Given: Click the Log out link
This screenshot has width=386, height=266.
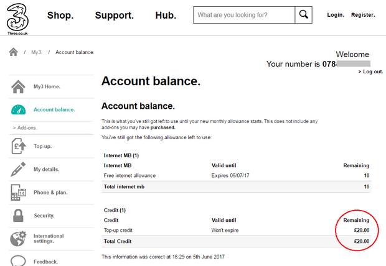Looking at the screenshot, I should 370,71.
